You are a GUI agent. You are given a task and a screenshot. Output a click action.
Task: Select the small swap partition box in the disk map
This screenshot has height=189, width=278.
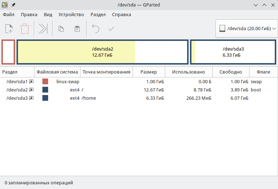tap(8, 52)
